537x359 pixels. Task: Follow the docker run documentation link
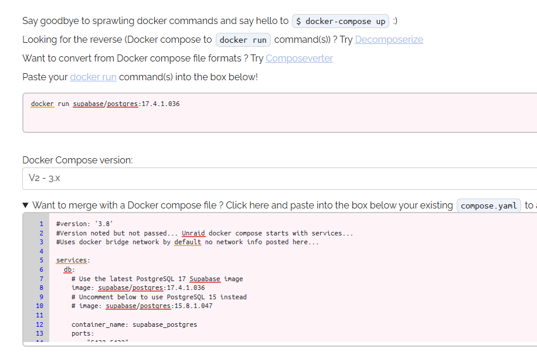[93, 77]
